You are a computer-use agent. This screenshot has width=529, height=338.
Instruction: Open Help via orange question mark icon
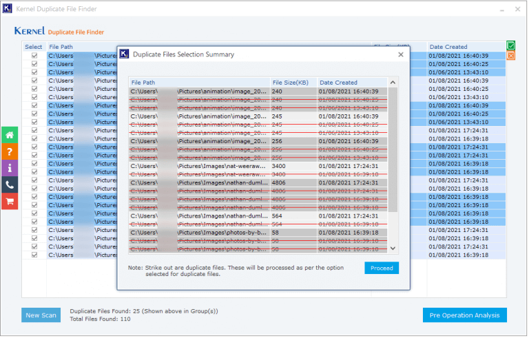[x=10, y=152]
